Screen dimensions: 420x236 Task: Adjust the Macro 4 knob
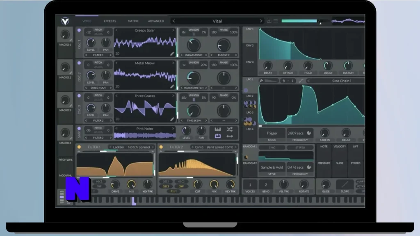tap(65, 133)
